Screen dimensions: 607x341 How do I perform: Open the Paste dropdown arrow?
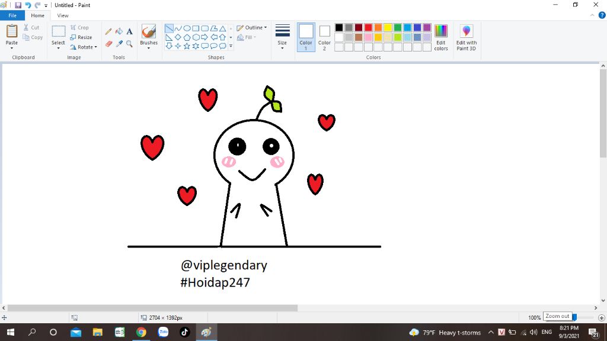[x=12, y=49]
